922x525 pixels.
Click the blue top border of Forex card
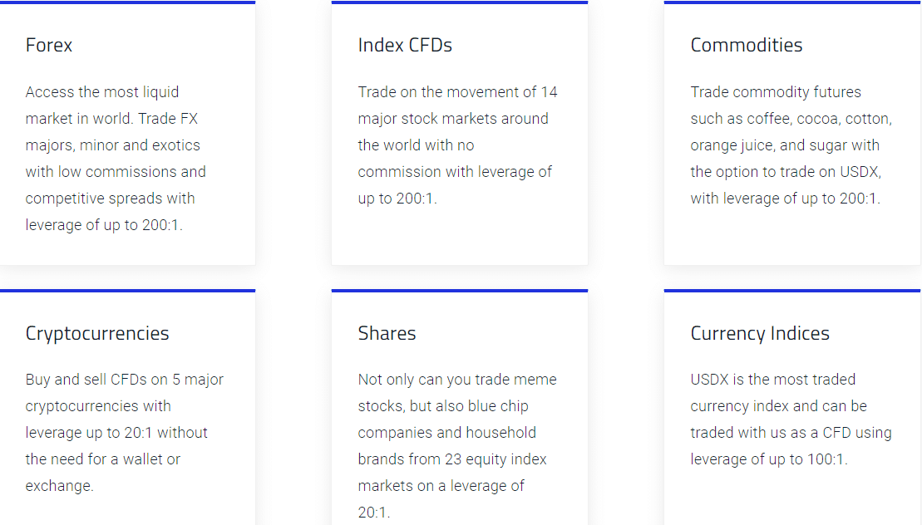pyautogui.click(x=127, y=2)
